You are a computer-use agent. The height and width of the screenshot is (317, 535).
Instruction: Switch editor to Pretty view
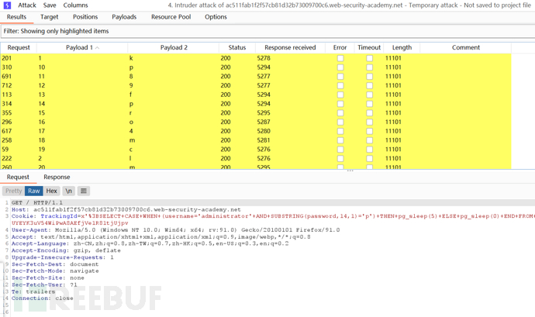click(x=14, y=191)
